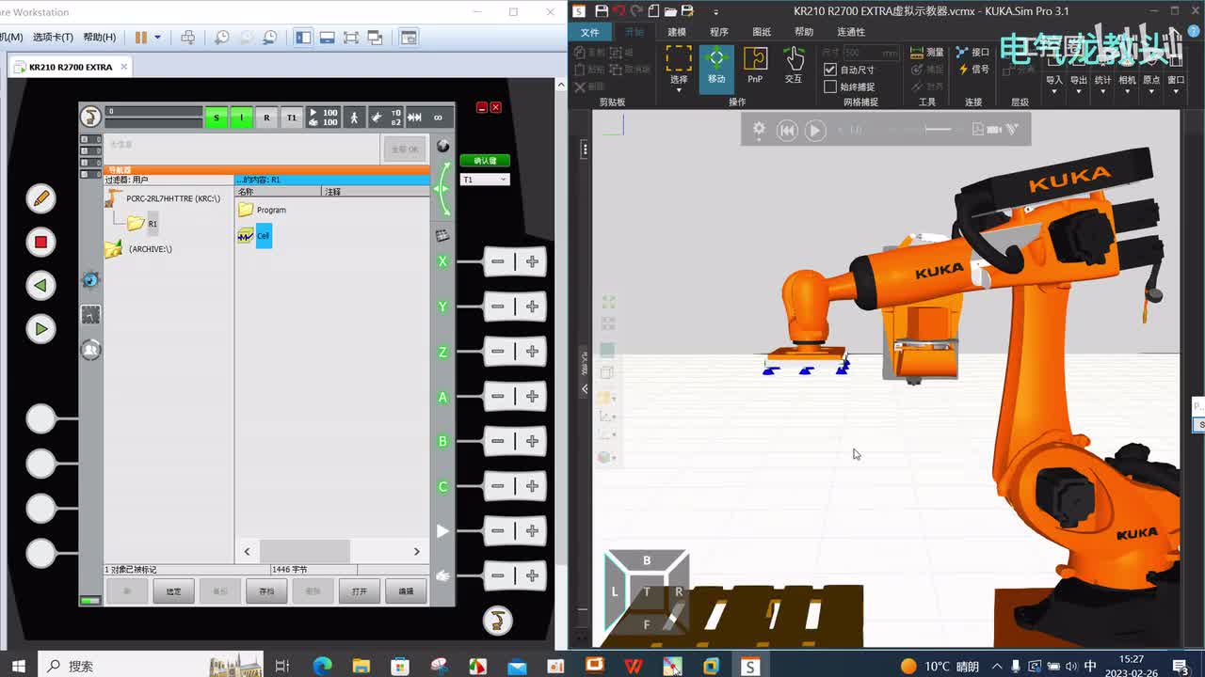The image size is (1205, 677).
Task: Open the Mail app from the taskbar
Action: click(x=517, y=666)
